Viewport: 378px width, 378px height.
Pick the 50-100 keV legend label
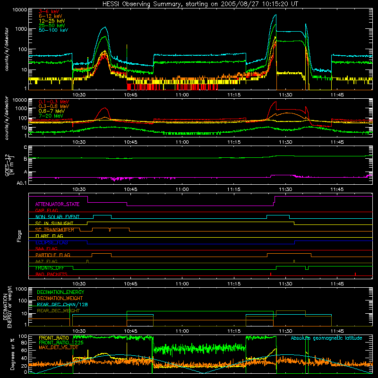[53, 30]
